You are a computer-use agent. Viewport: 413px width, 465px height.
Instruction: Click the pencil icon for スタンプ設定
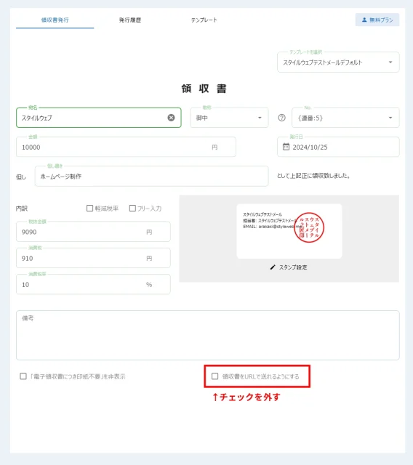[273, 267]
